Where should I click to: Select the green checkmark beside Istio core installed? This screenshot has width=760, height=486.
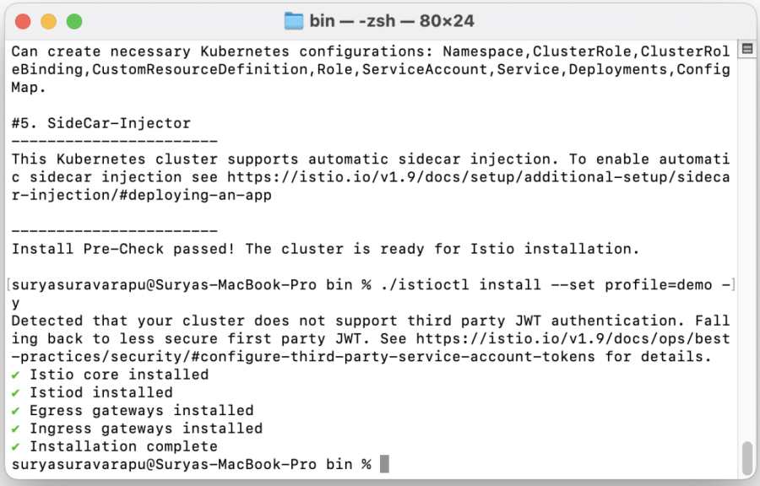15,375
